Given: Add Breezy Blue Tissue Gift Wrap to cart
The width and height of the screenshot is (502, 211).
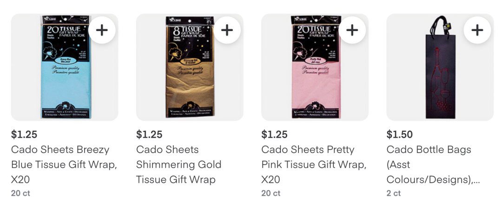Looking at the screenshot, I should [x=102, y=30].
